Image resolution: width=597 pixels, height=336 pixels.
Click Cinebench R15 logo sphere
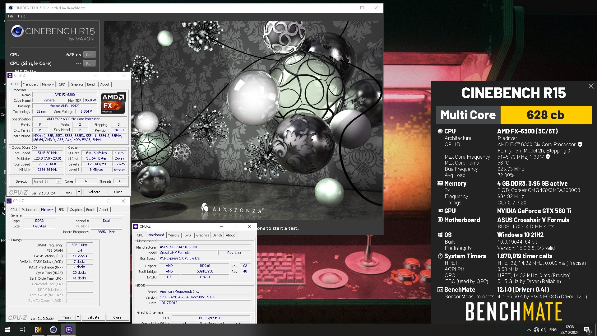(17, 31)
